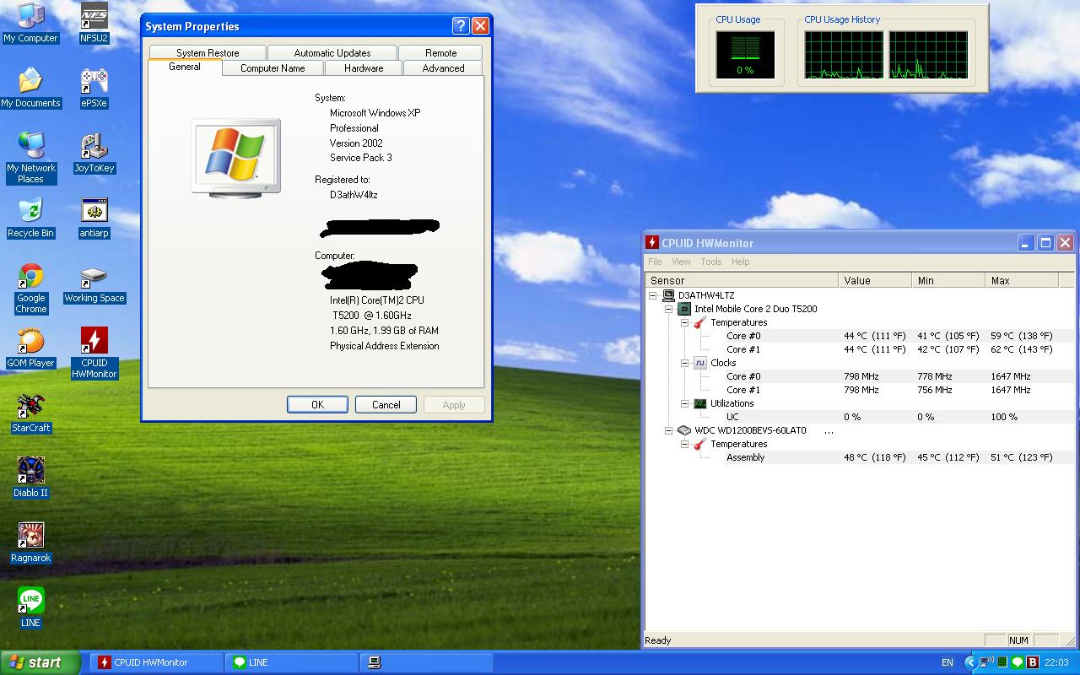
Task: Collapse the Intel Mobile Core 2 Duo T5200 node
Action: pyautogui.click(x=668, y=309)
